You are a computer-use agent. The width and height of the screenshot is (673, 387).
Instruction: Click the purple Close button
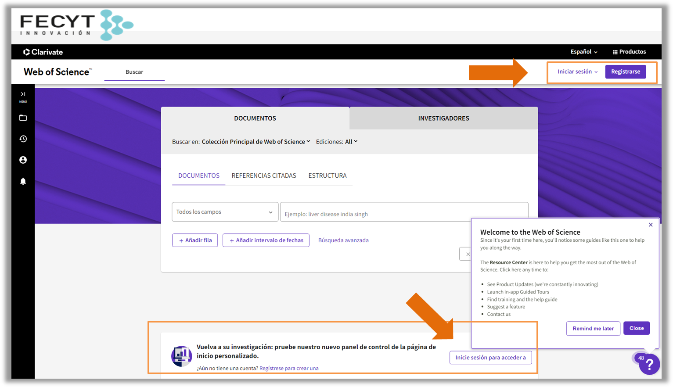click(x=637, y=328)
